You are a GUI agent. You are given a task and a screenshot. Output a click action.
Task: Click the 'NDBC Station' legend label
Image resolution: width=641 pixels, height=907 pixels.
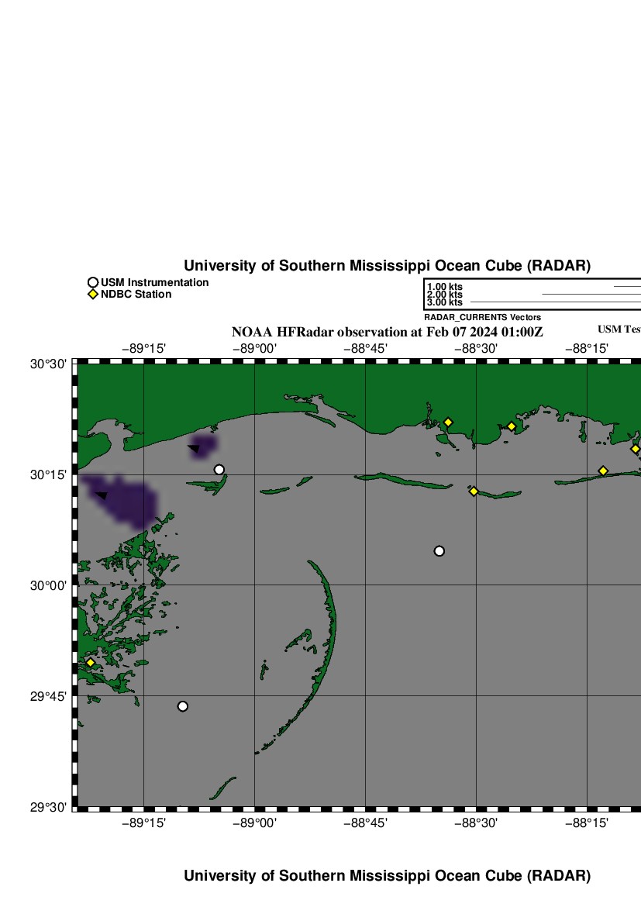[x=136, y=295]
